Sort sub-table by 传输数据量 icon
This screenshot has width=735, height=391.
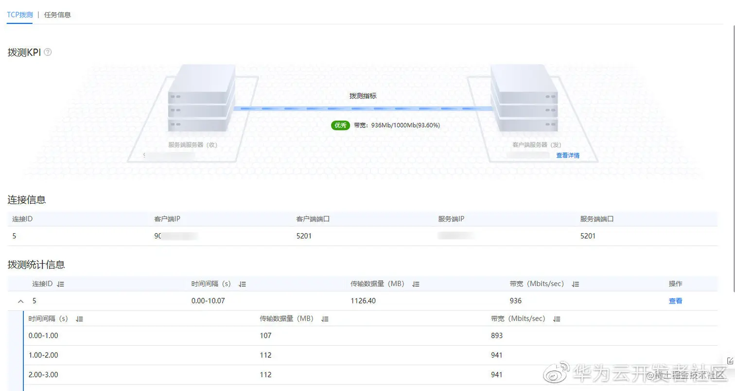pyautogui.click(x=325, y=319)
